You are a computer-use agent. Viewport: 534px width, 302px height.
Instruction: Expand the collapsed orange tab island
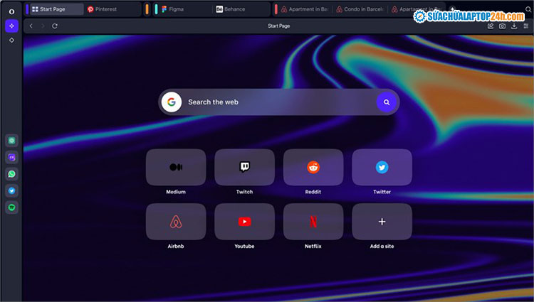tap(147, 9)
